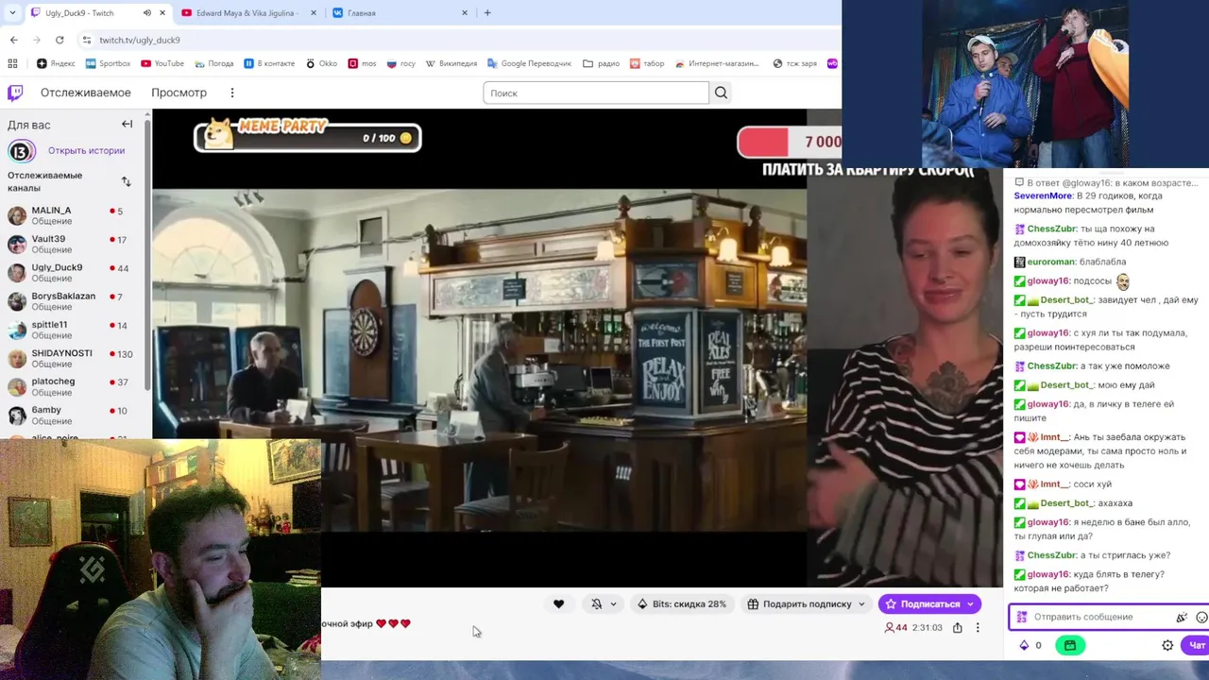Click euroroman username in chat
The image size is (1209, 680).
pos(1050,262)
